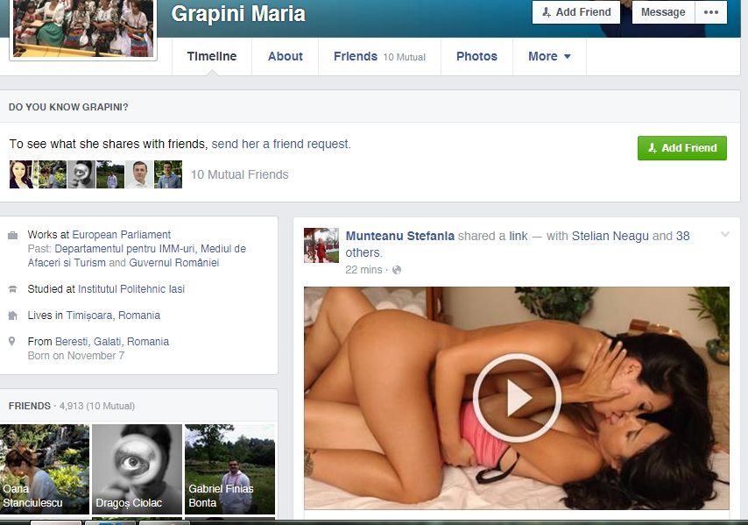Open the European Parliament workplace link
Image resolution: width=748 pixels, height=525 pixels.
(x=121, y=235)
